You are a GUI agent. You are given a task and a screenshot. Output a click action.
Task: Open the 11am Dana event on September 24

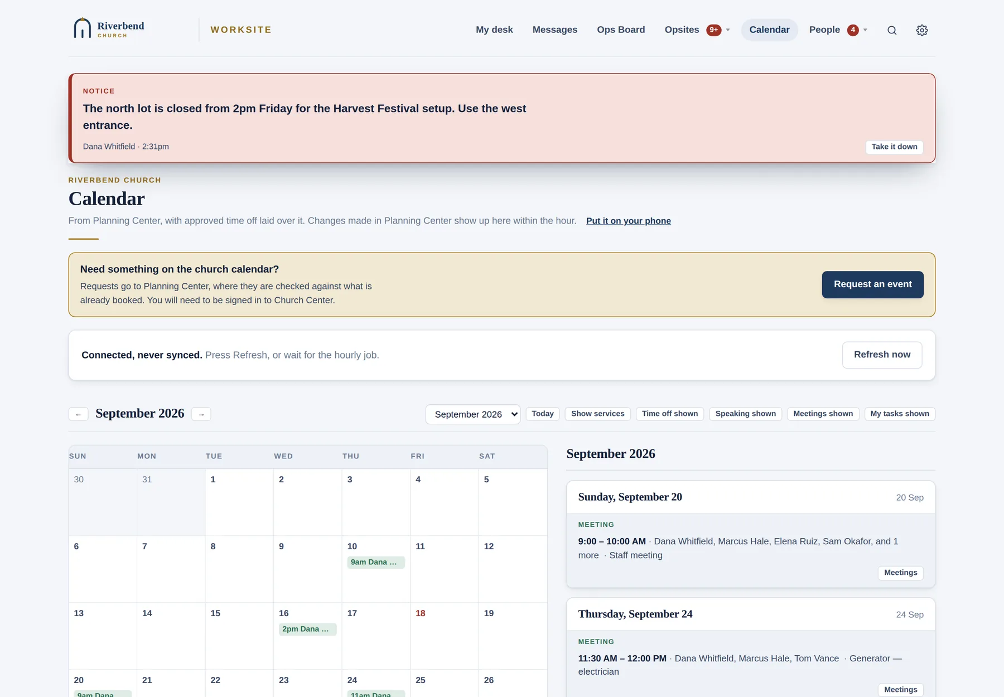coord(376,694)
